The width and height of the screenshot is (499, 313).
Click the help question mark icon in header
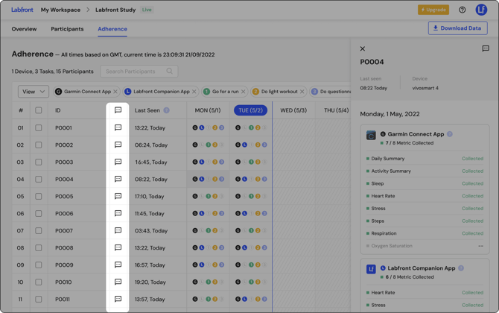[x=462, y=10]
